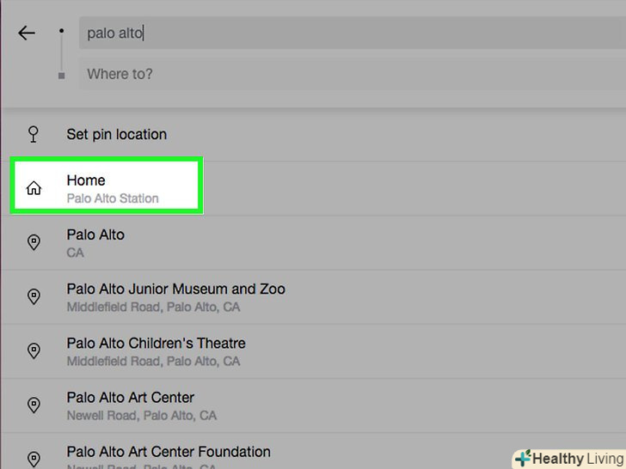Select the Palo Alto, CA suggestion
The image size is (626, 469).
pyautogui.click(x=95, y=242)
